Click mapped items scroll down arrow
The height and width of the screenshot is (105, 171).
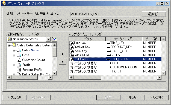coord(163,73)
